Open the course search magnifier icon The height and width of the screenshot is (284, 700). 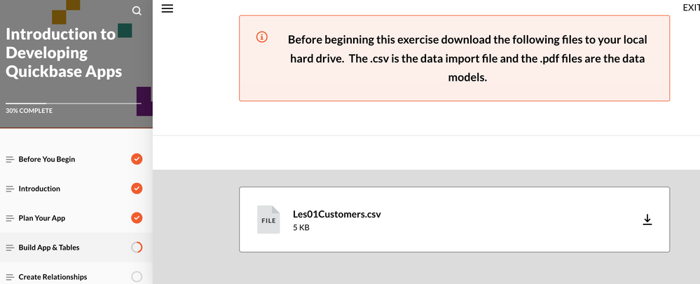pos(137,11)
